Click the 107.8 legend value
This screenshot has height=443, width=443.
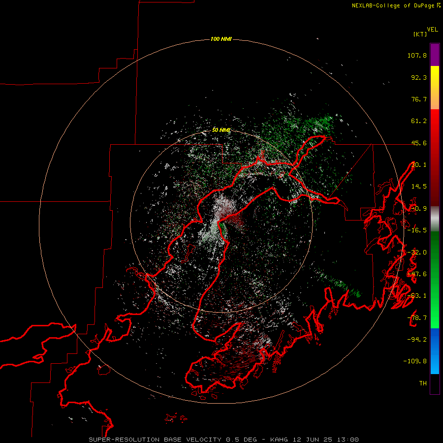417,55
